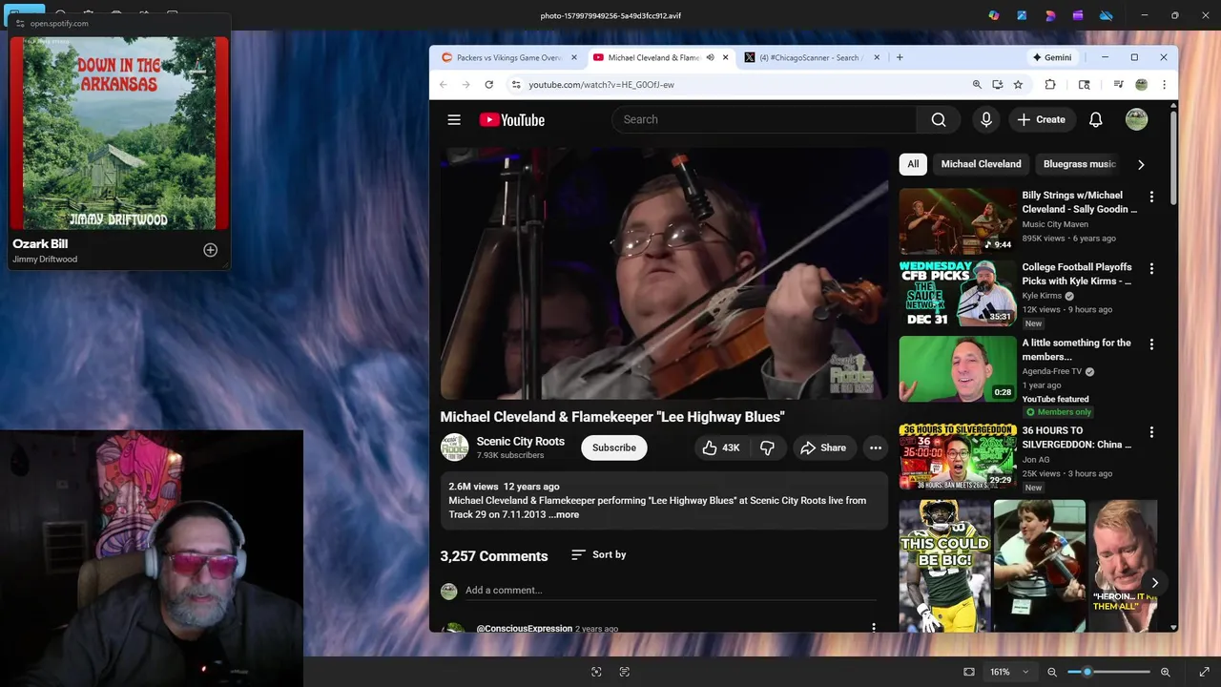Open the Sort by comments menu
The height and width of the screenshot is (687, 1221).
(598, 554)
